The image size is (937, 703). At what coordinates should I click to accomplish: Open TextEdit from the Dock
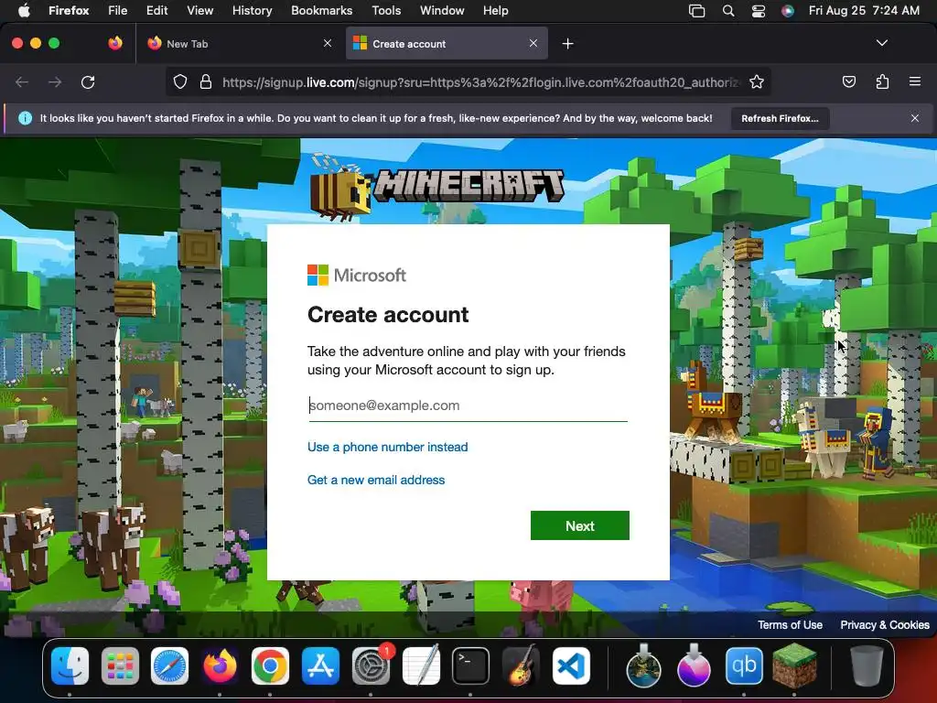[421, 665]
